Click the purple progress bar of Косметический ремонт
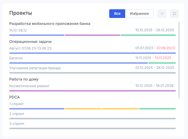This screenshot has height=139, width=188. [x=92, y=91]
